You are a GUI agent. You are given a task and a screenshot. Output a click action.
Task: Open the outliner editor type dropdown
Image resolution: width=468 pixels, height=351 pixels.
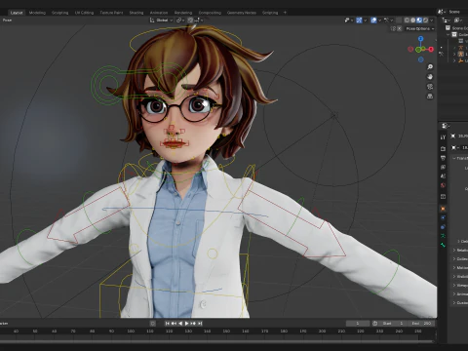tap(447, 20)
